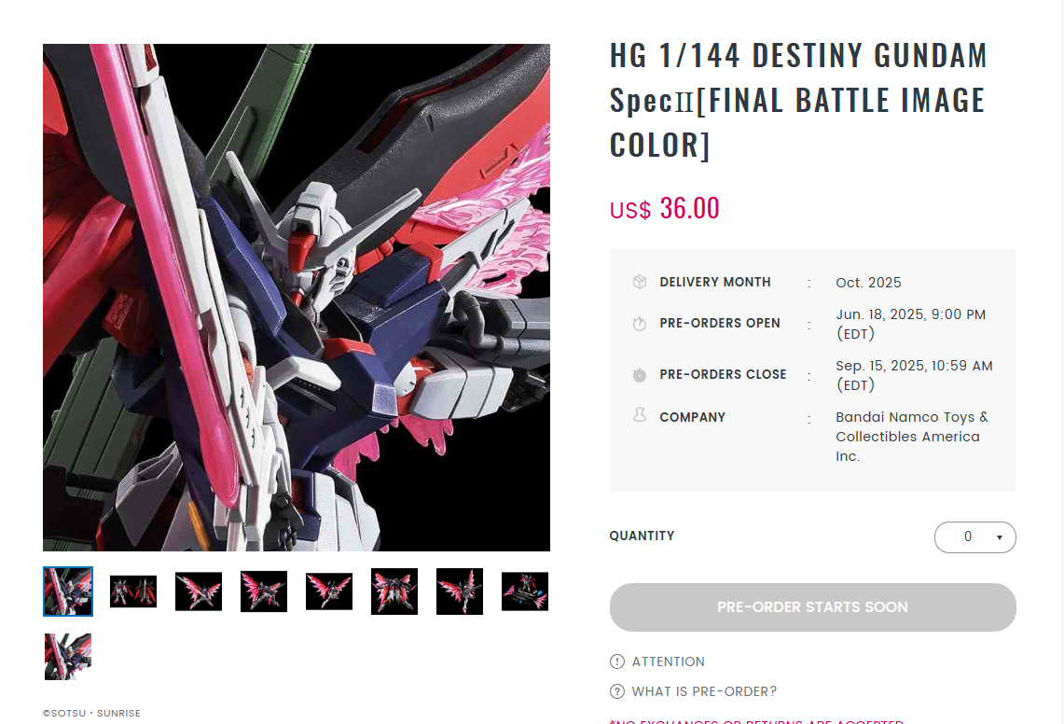Select the eighth thumbnail showing accessory parts

click(x=524, y=592)
